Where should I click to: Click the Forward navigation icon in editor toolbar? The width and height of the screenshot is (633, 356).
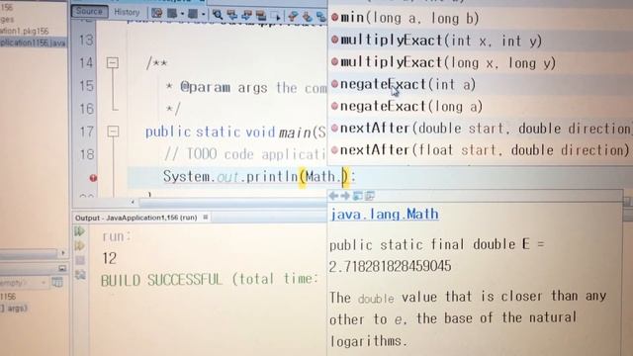(193, 14)
